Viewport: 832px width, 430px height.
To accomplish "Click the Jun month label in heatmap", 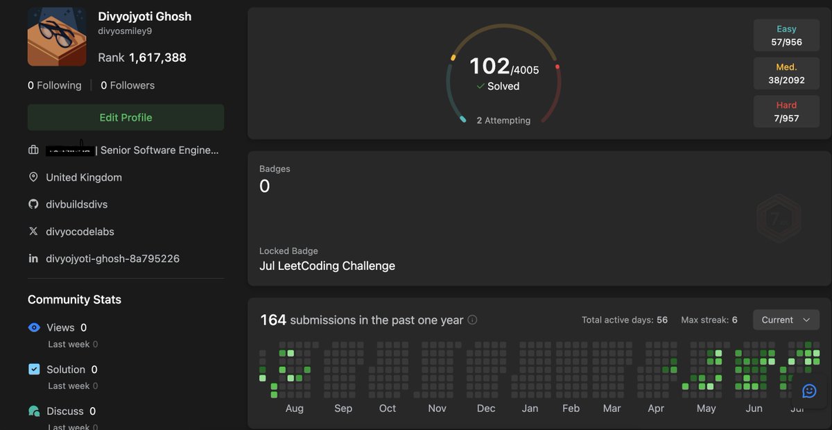I will pyautogui.click(x=754, y=409).
